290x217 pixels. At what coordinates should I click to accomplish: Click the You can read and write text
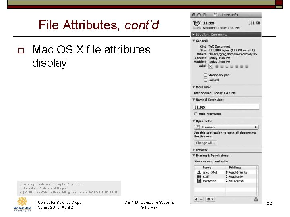[211, 161]
